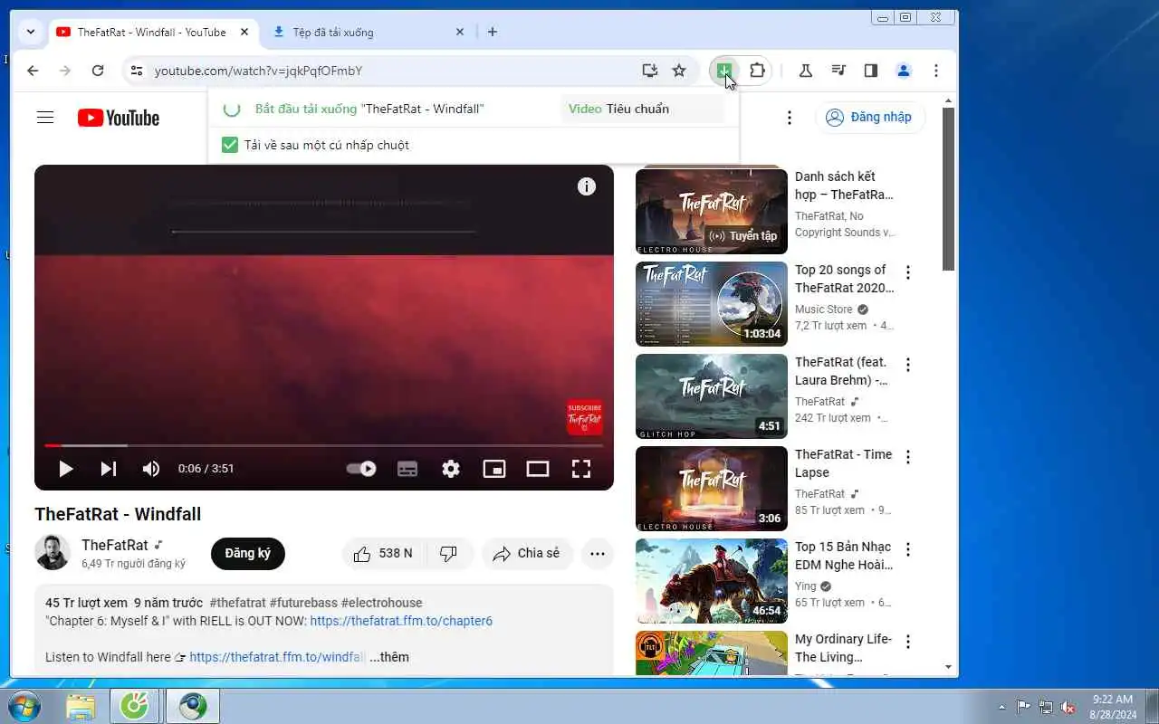Go back to previous page
The width and height of the screenshot is (1159, 724).
click(33, 71)
